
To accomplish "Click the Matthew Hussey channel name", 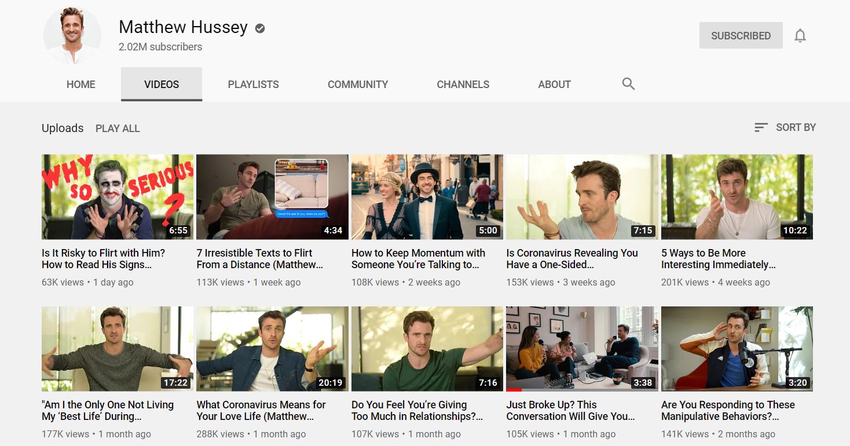I will click(x=183, y=27).
